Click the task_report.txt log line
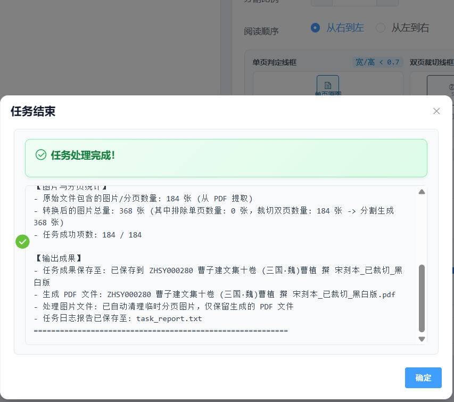 tap(118, 318)
